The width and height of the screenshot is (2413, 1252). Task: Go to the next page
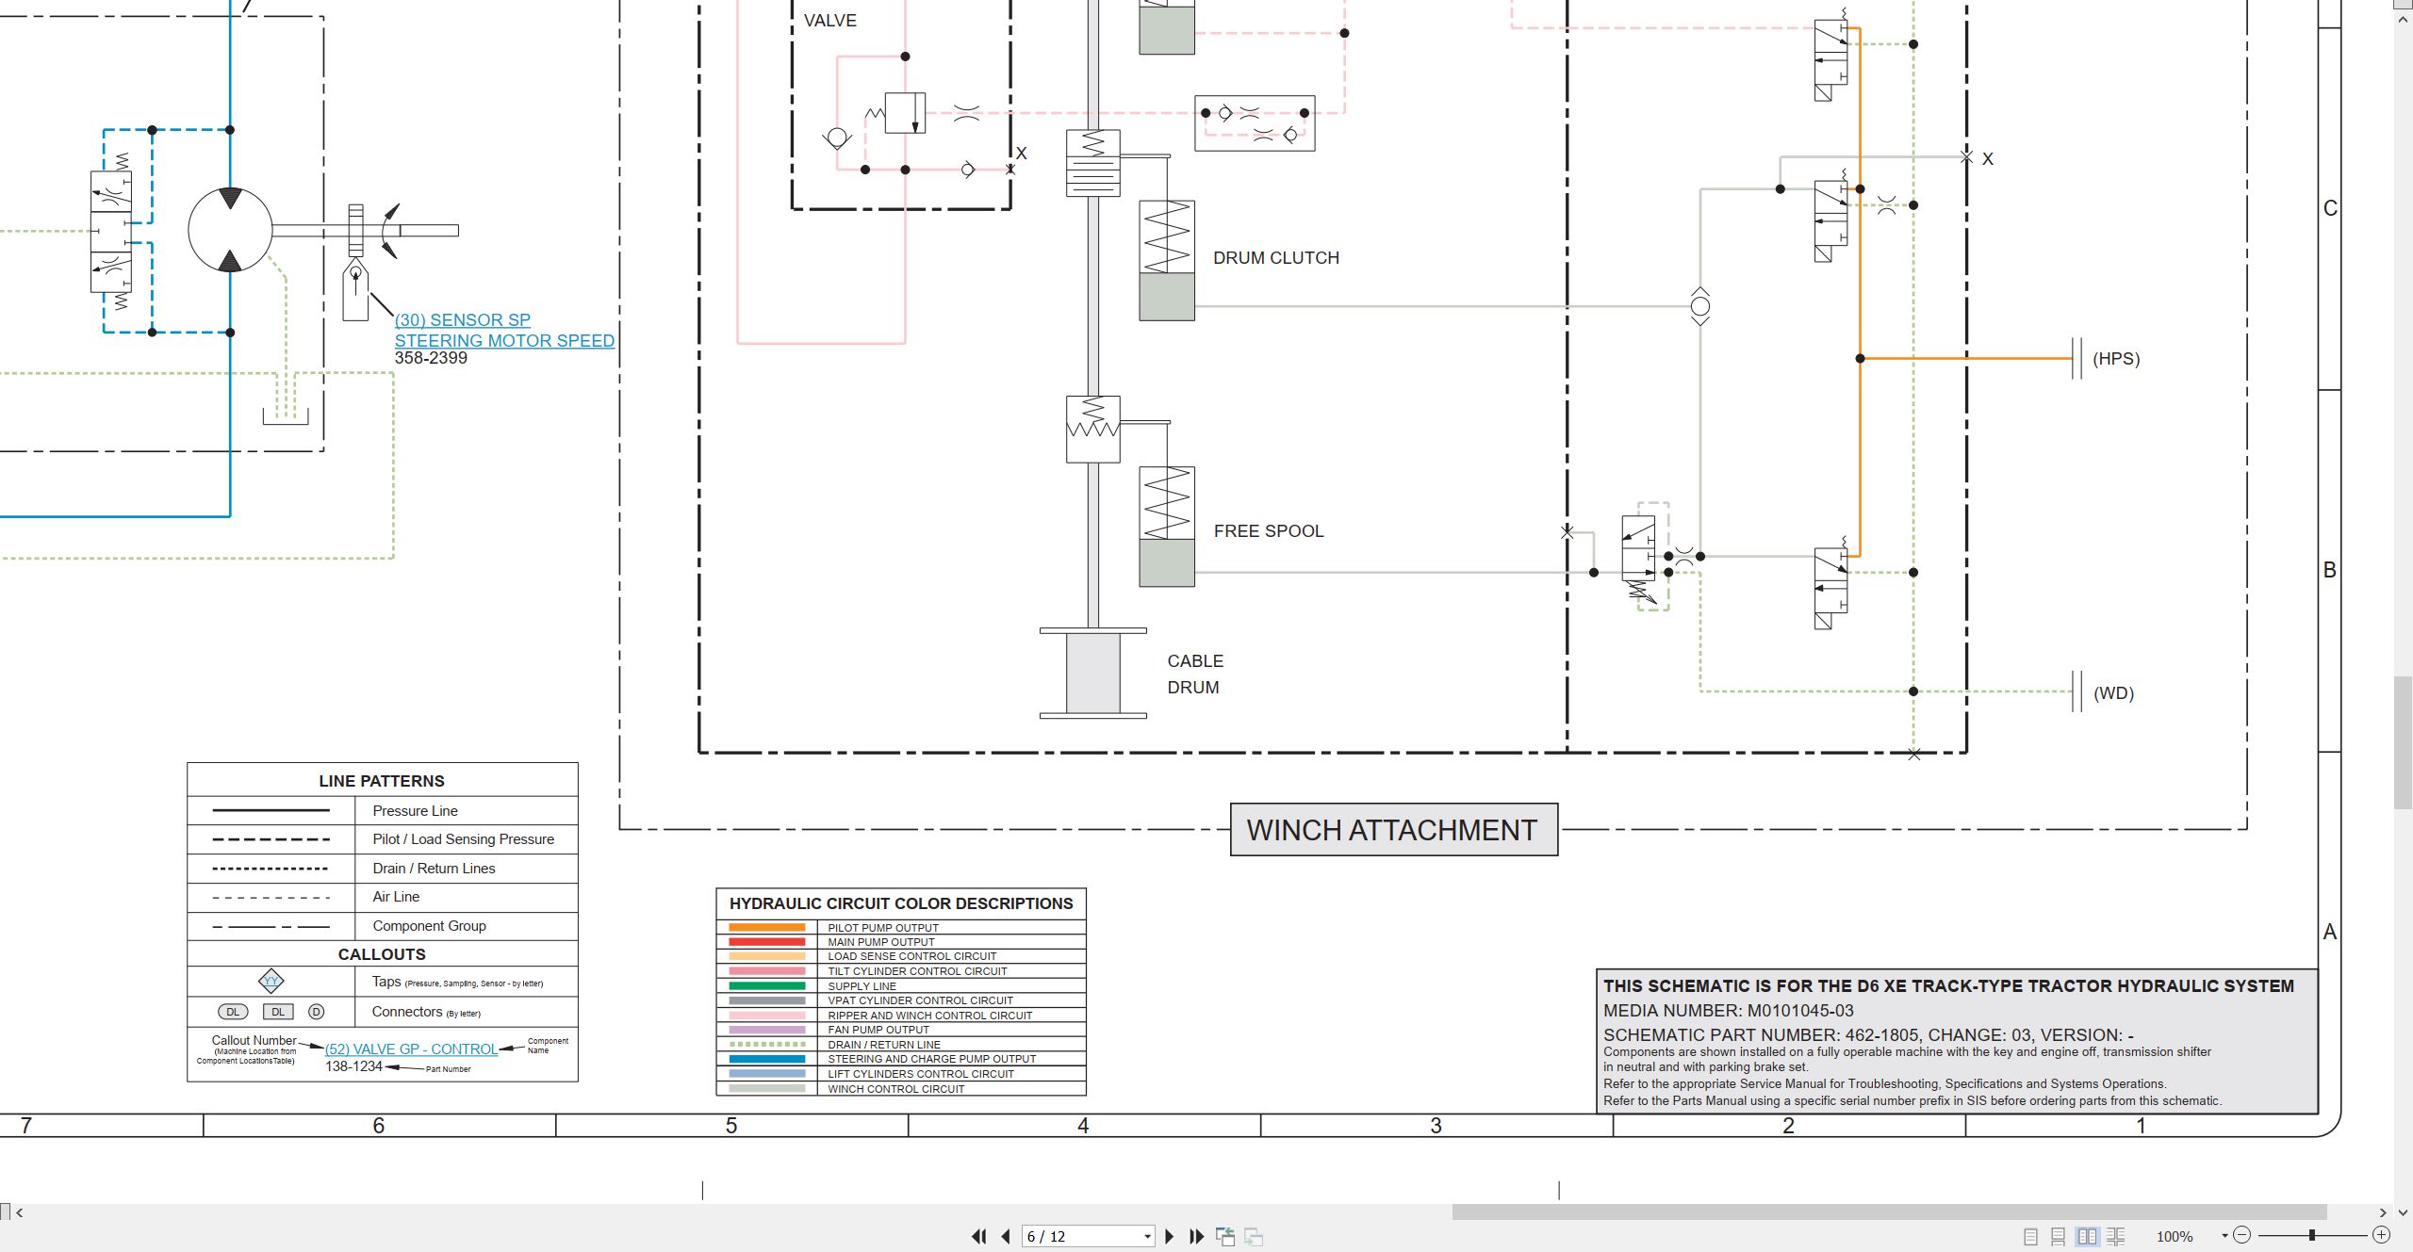1170,1236
